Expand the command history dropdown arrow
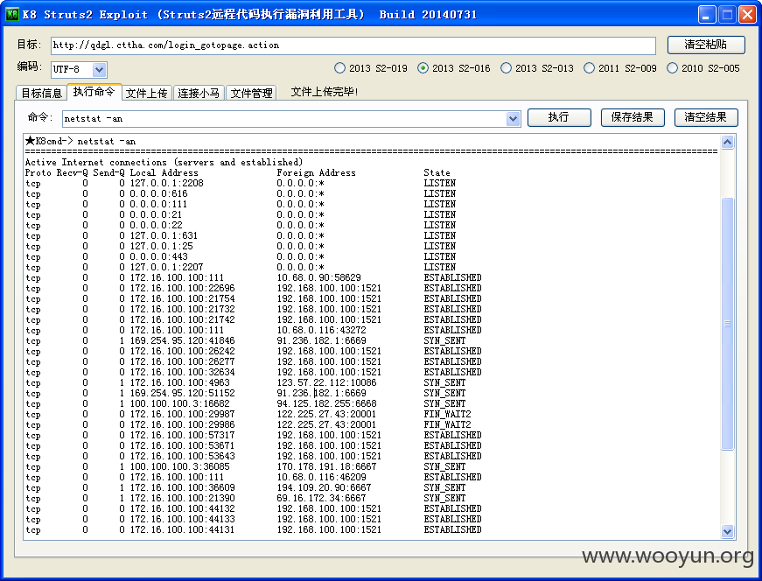Screen dimensions: 762x581 pos(513,119)
